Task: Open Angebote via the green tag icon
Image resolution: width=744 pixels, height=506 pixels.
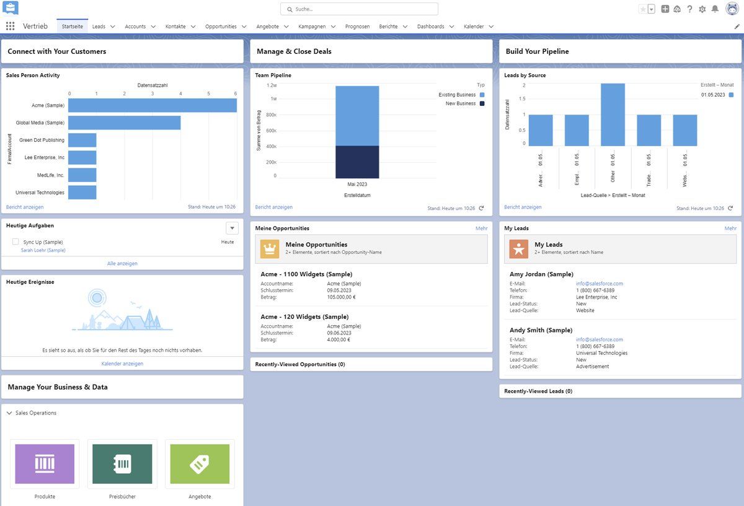Action: pyautogui.click(x=200, y=462)
